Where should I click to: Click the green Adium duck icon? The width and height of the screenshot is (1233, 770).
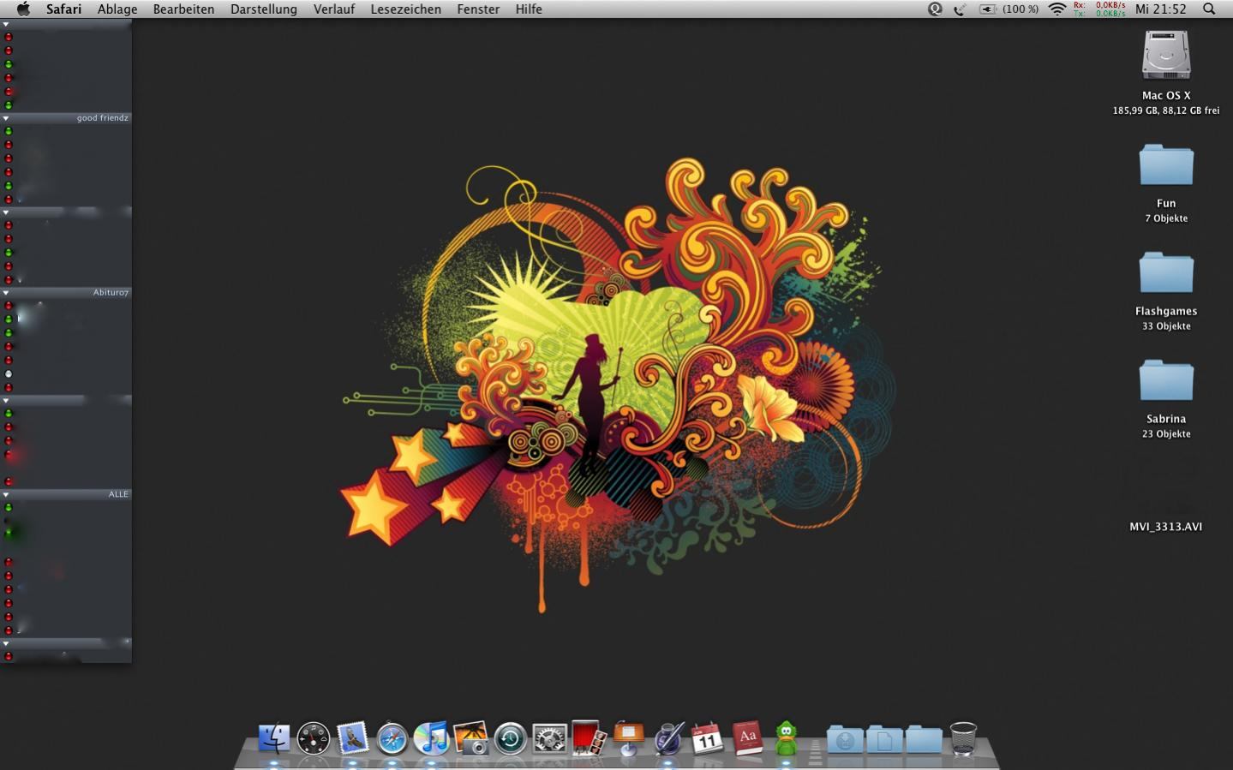coord(786,737)
